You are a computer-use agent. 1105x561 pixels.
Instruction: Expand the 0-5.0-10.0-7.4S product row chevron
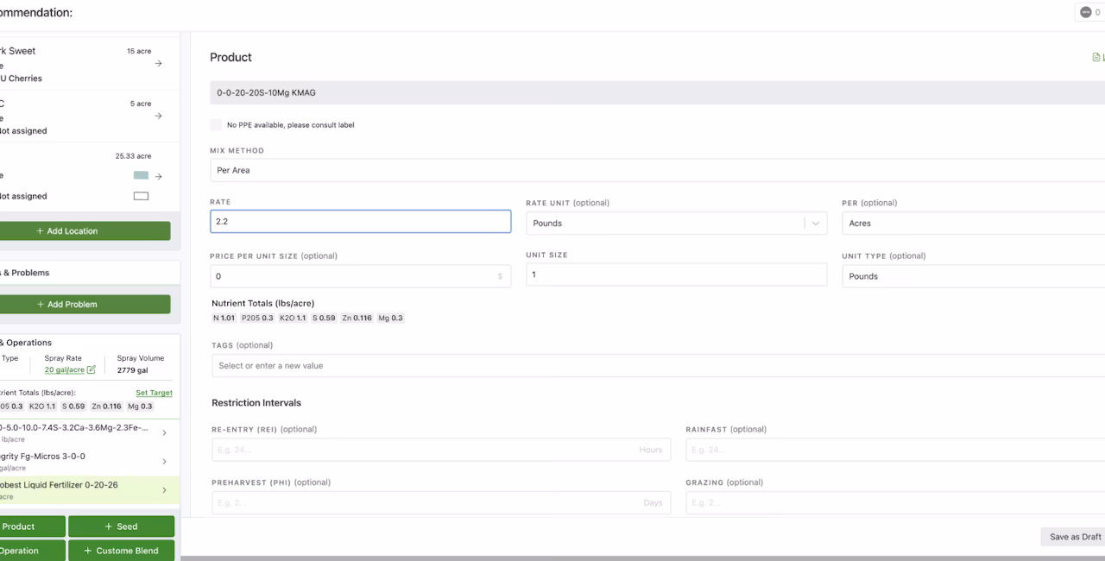(x=164, y=433)
